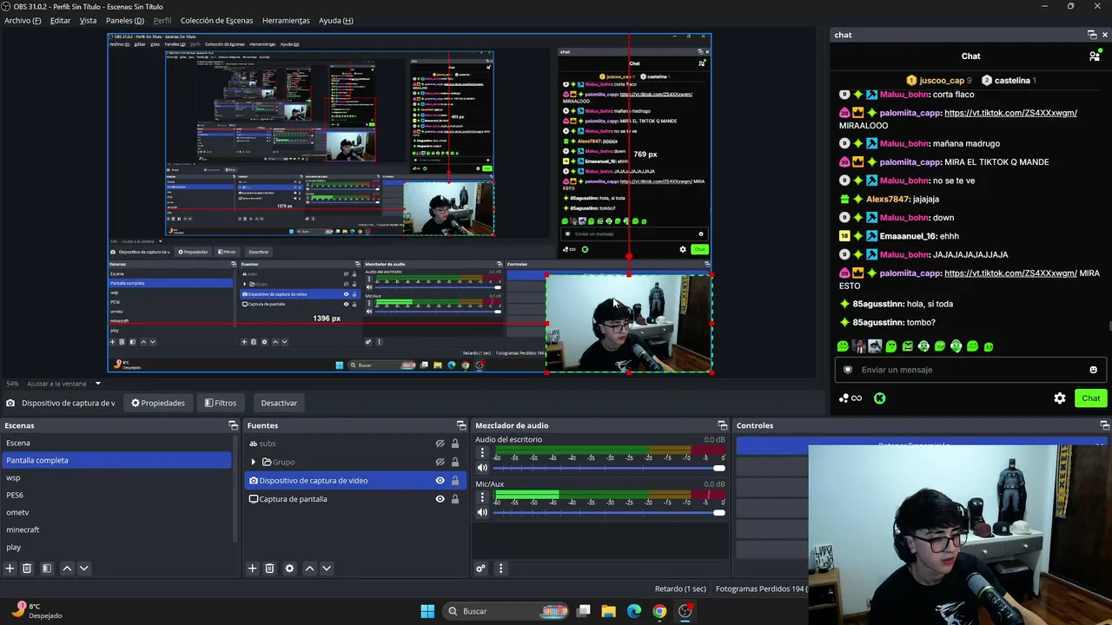The image size is (1112, 625).
Task: Toggle visibility of Grupo source
Action: point(440,462)
